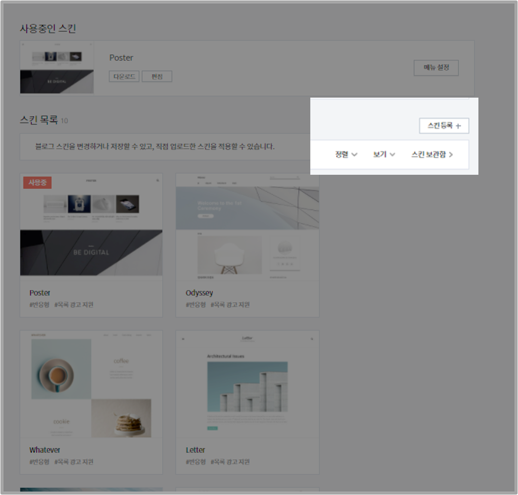Click the 스킨등록 + register skin button
The height and width of the screenshot is (495, 518).
tap(444, 125)
